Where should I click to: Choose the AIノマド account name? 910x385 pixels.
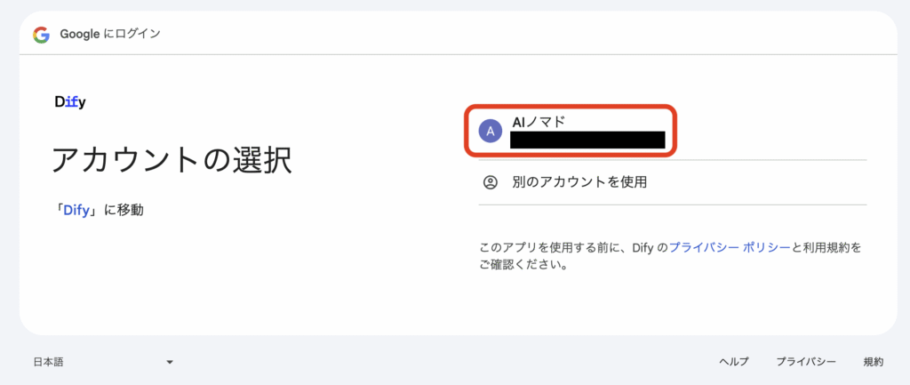pyautogui.click(x=539, y=122)
